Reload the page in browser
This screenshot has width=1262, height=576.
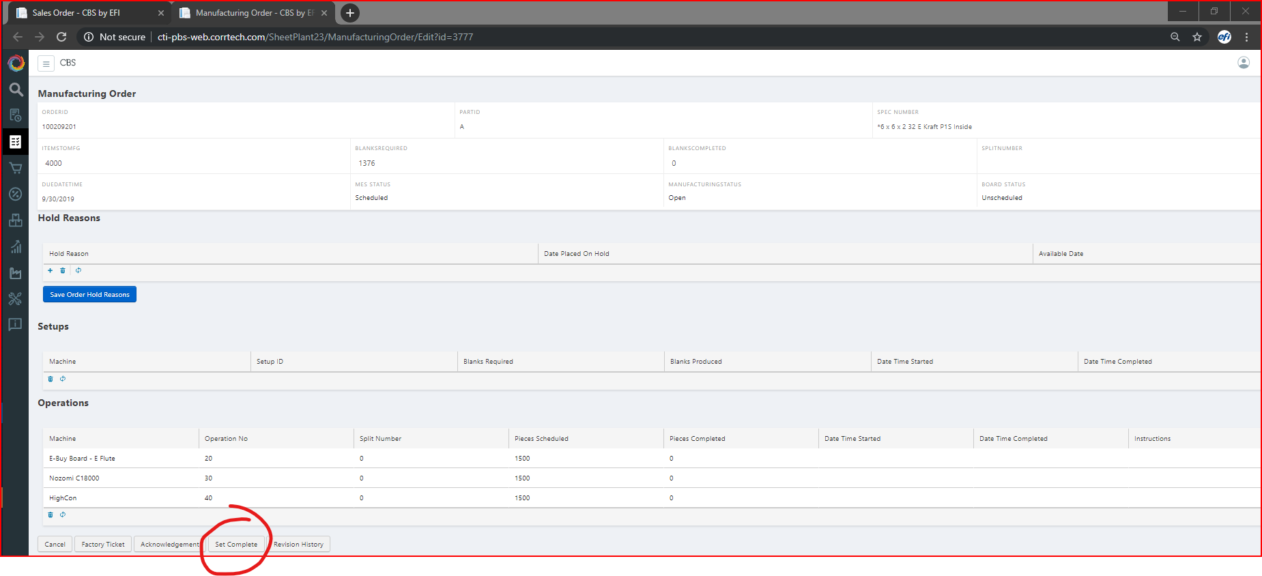(61, 37)
